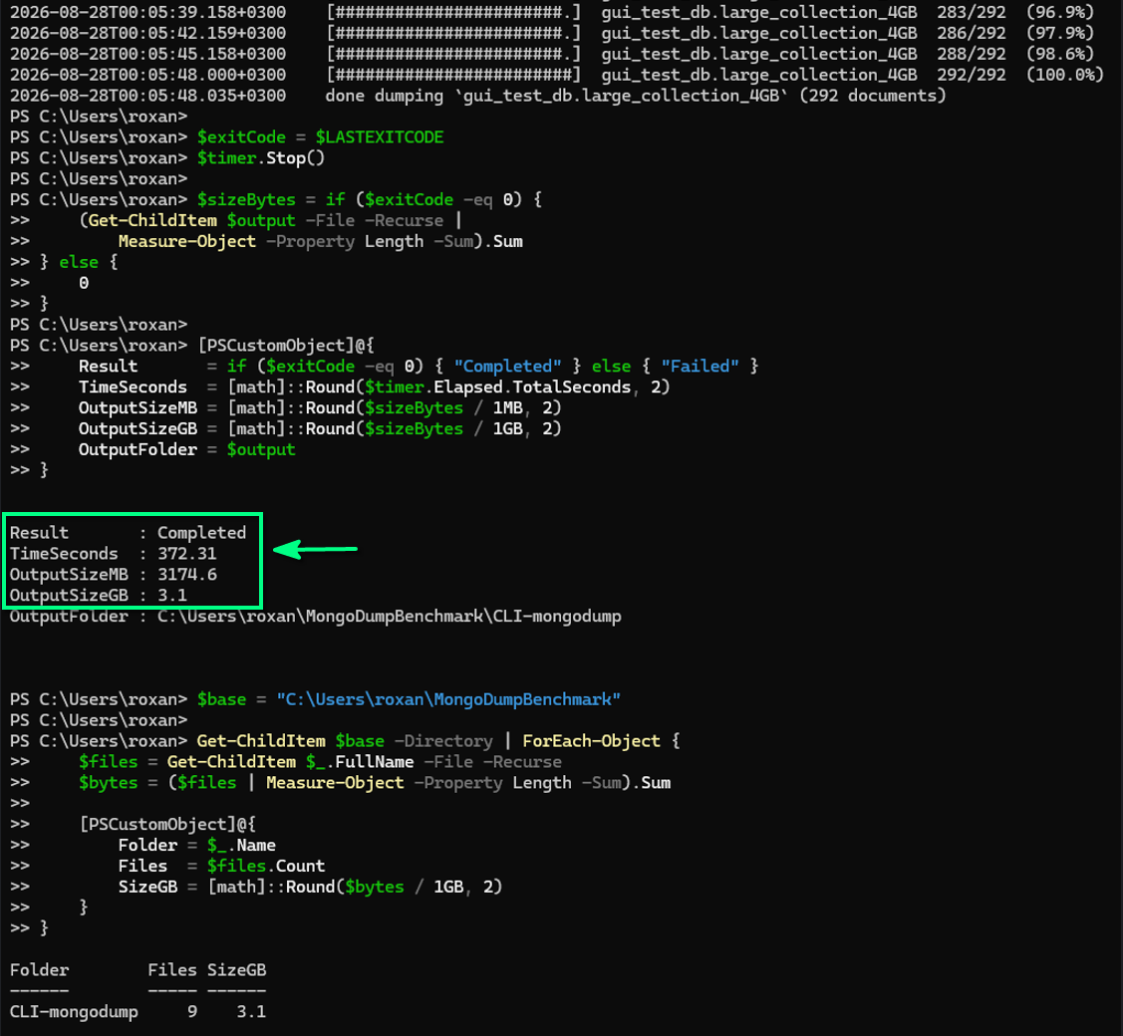1123x1036 pixels.
Task: Click the 288/292 progress count
Action: click(x=972, y=54)
